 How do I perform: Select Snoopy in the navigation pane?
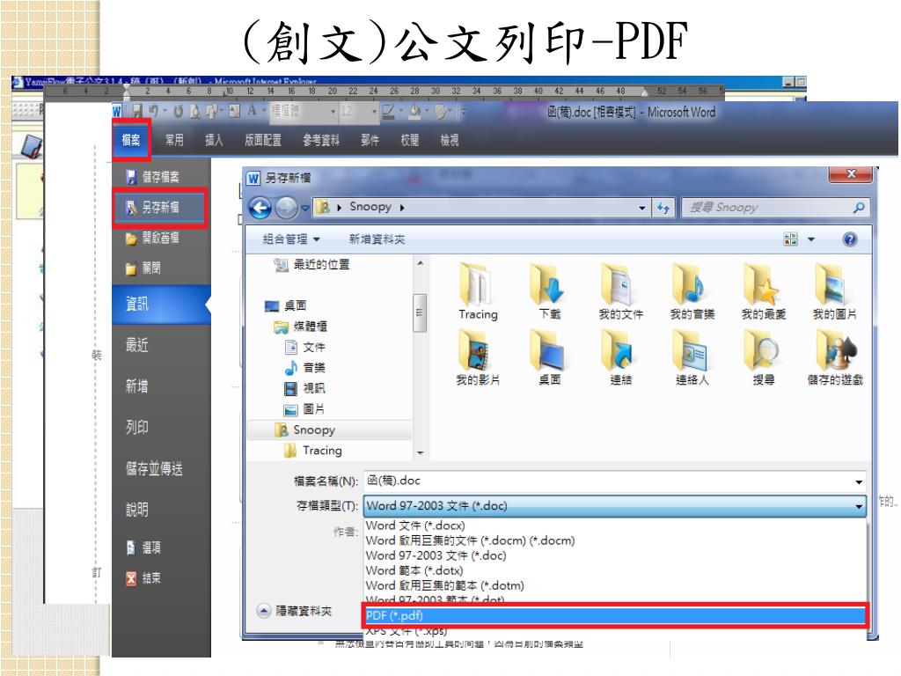click(330, 430)
